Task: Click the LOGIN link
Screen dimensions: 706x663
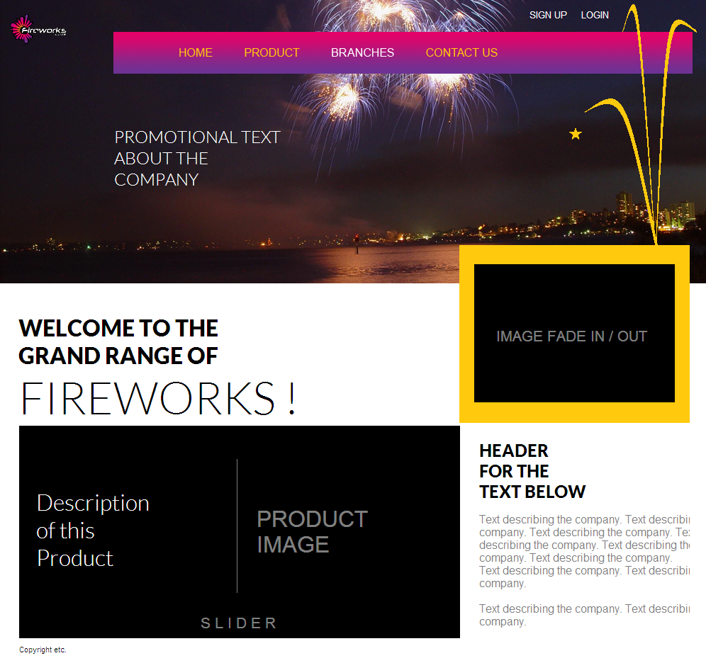Action: click(x=595, y=15)
